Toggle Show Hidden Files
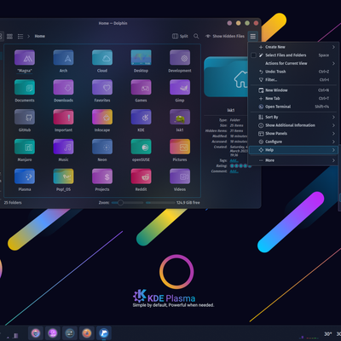This screenshot has width=341, height=341. click(225, 36)
